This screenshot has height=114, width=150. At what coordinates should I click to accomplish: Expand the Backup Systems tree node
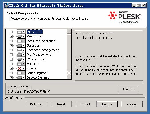click(11, 77)
